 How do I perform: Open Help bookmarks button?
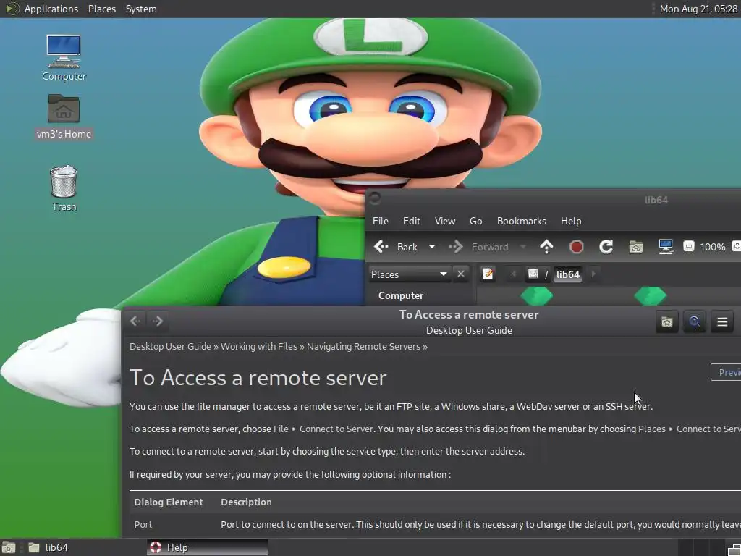(666, 321)
